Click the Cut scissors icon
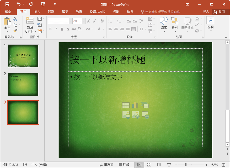This screenshot has width=230, height=168. tap(15, 19)
